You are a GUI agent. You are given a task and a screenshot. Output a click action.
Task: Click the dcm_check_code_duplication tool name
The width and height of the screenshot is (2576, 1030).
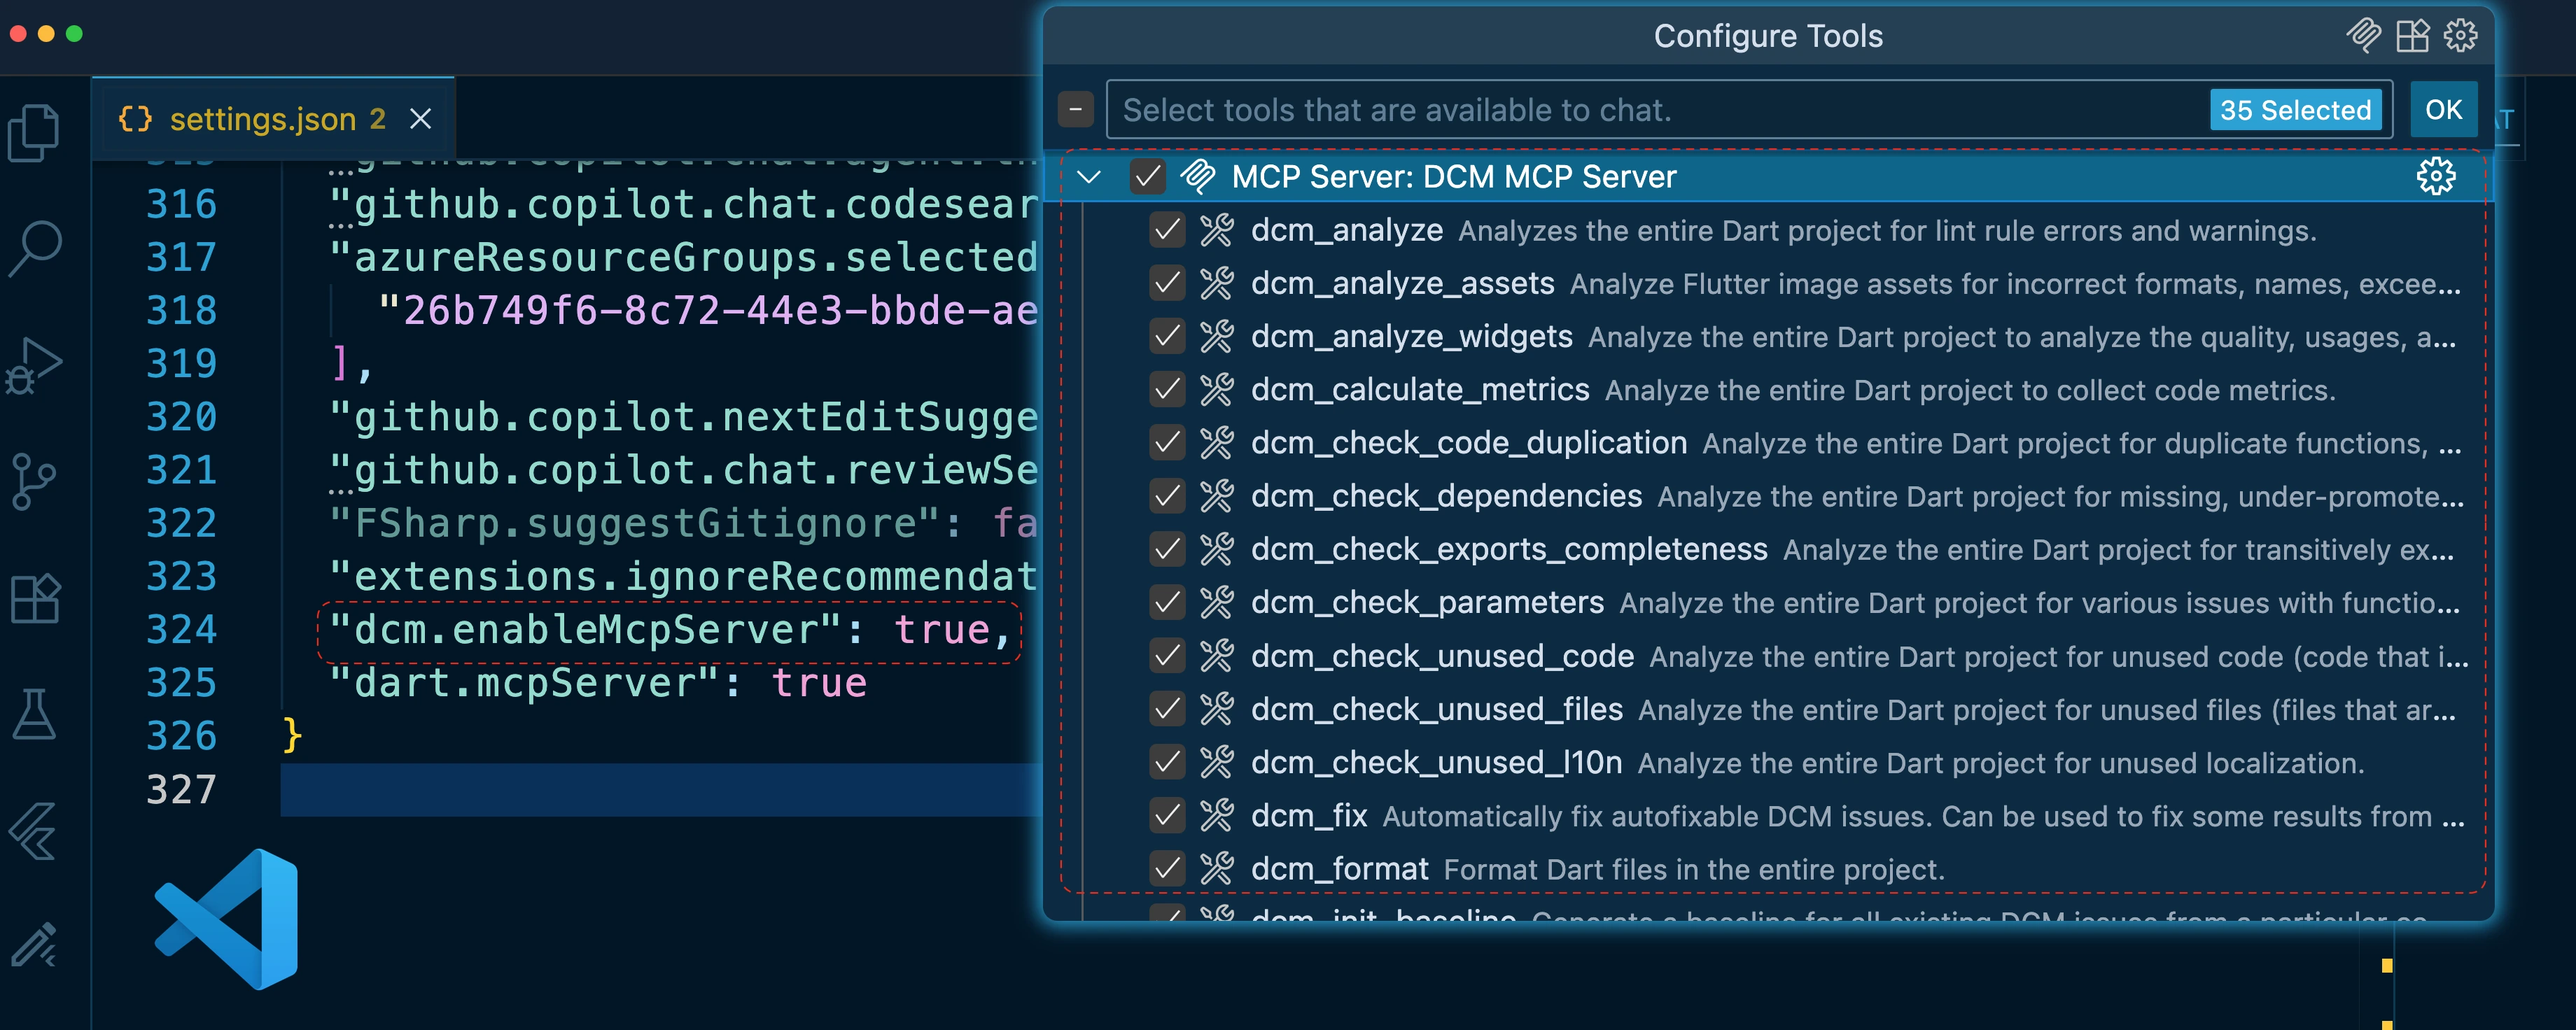[x=1469, y=443]
